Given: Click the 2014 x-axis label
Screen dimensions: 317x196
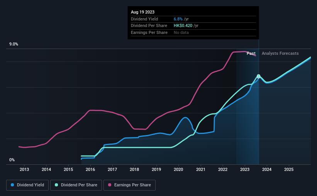Looking at the screenshot, I should (x=46, y=169).
